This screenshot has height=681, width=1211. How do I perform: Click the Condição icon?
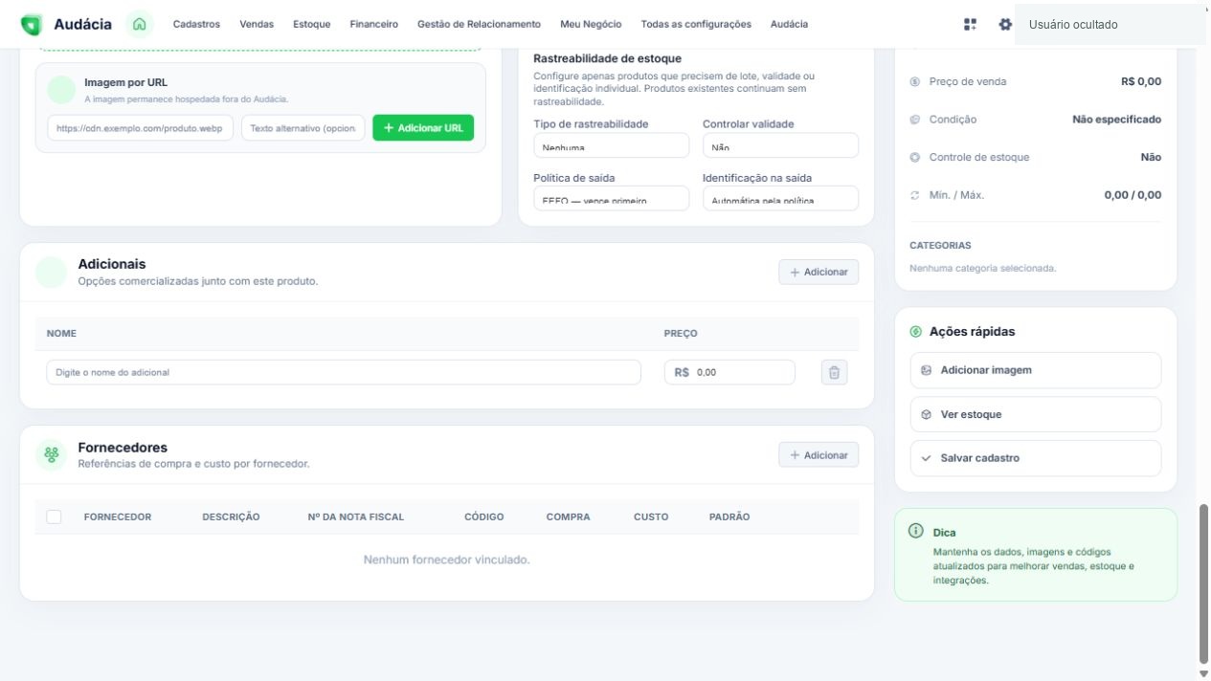pos(915,120)
